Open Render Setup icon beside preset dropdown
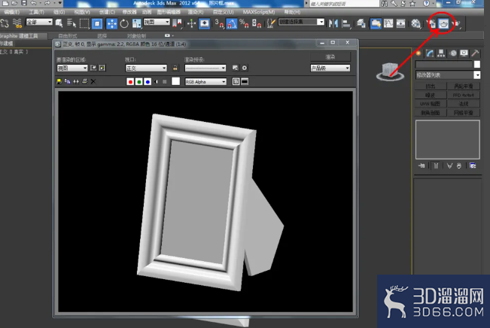 tap(236, 68)
